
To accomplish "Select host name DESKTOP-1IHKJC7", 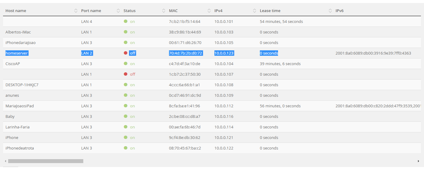I will [22, 85].
